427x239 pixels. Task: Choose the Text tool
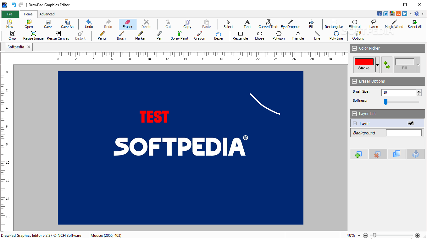(247, 24)
